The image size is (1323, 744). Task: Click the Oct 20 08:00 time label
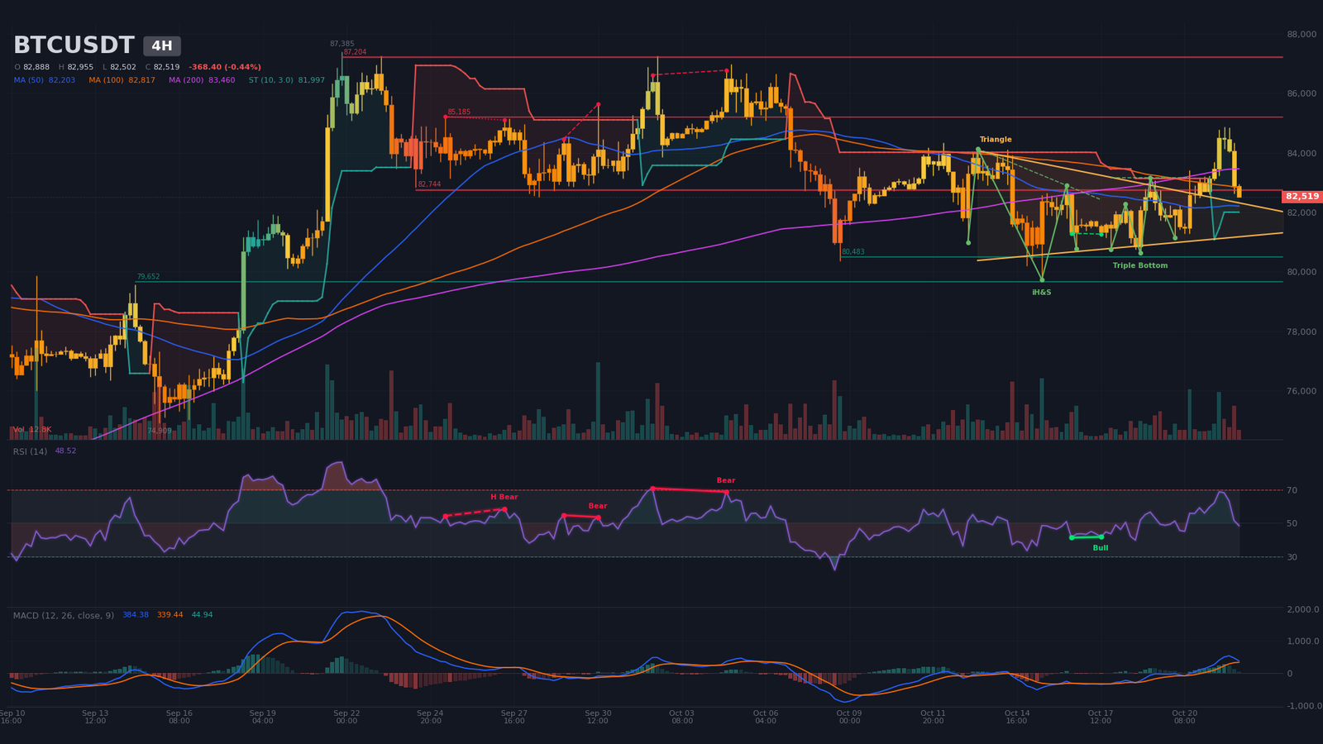pos(1184,717)
